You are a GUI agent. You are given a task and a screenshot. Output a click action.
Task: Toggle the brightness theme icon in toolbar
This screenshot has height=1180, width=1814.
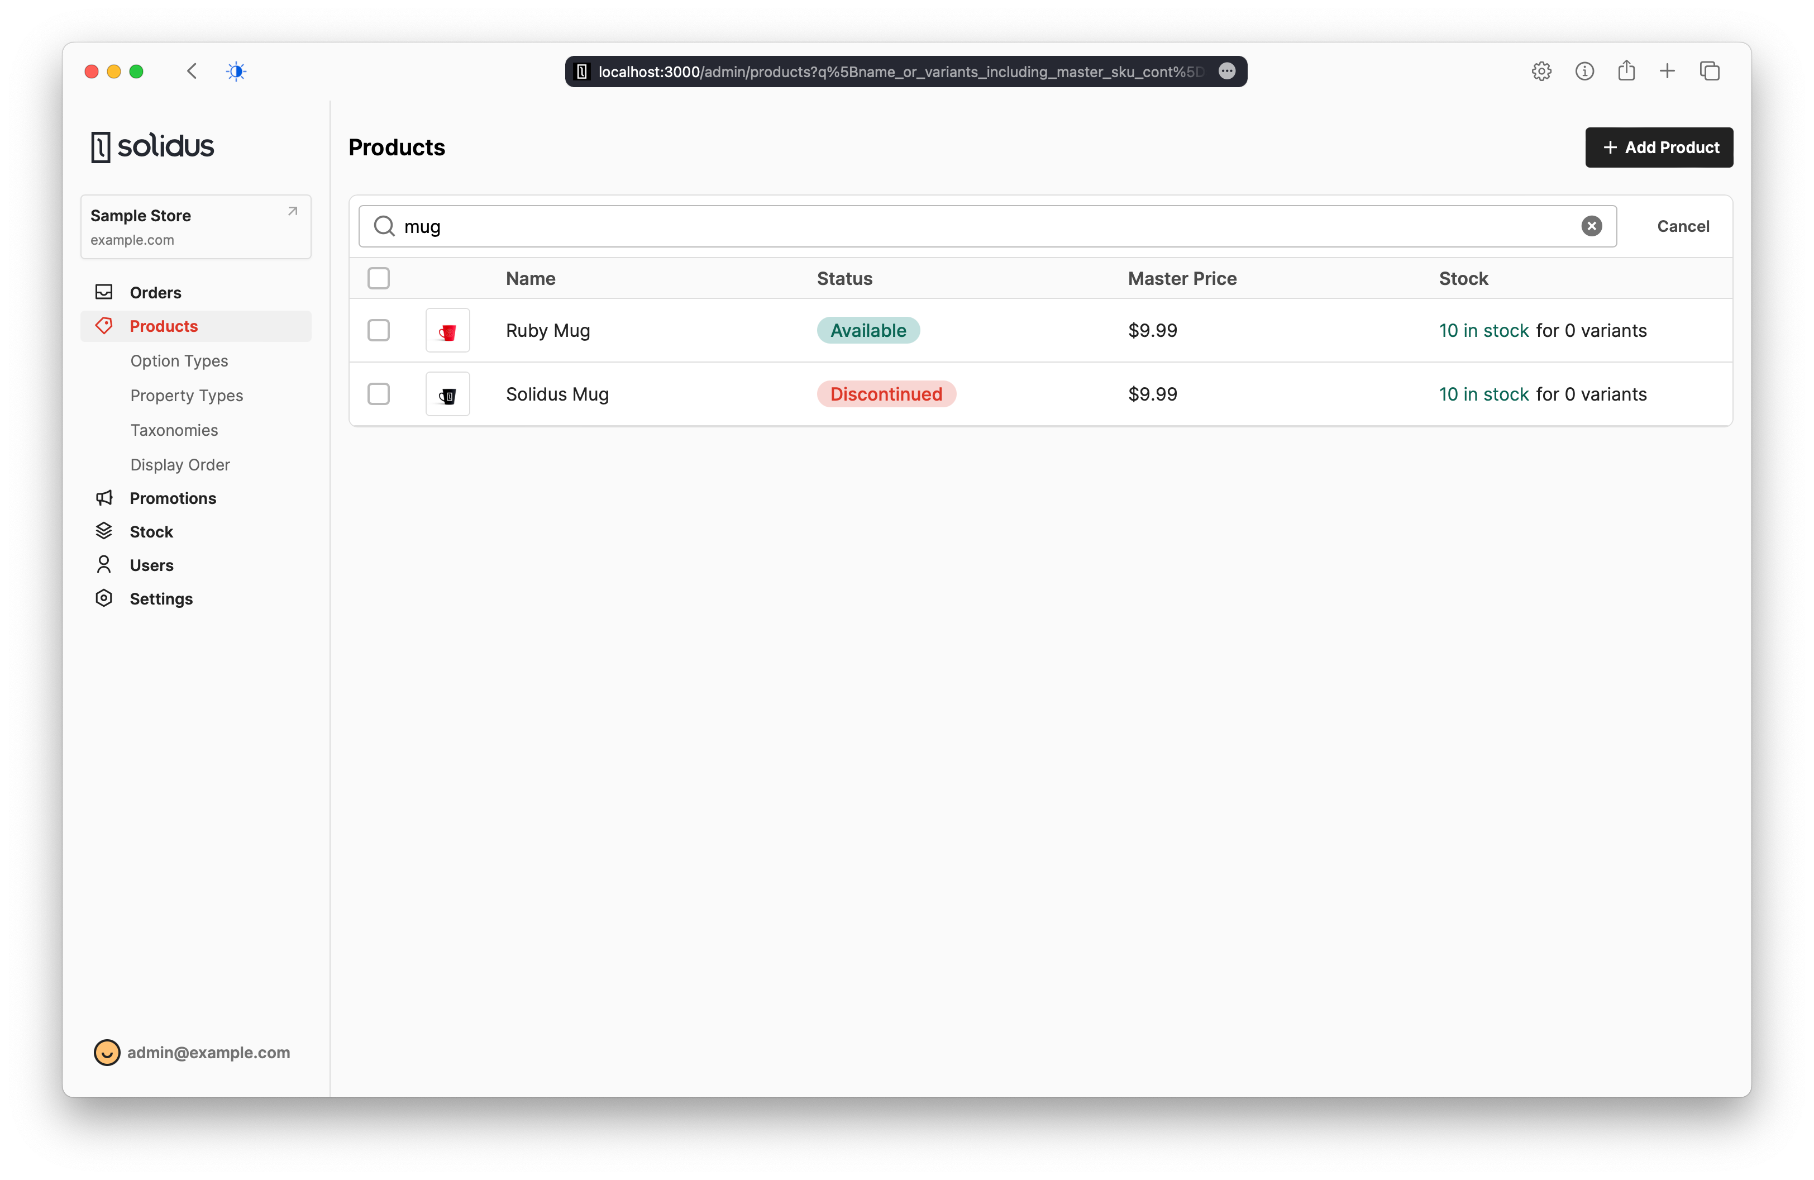pyautogui.click(x=236, y=72)
